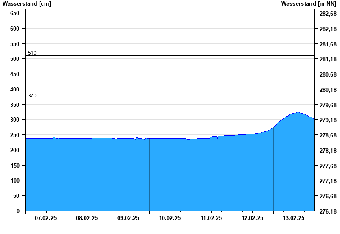The image size is (340, 234).
Task: Click the 50 label on the left axis
Action: 16,196
